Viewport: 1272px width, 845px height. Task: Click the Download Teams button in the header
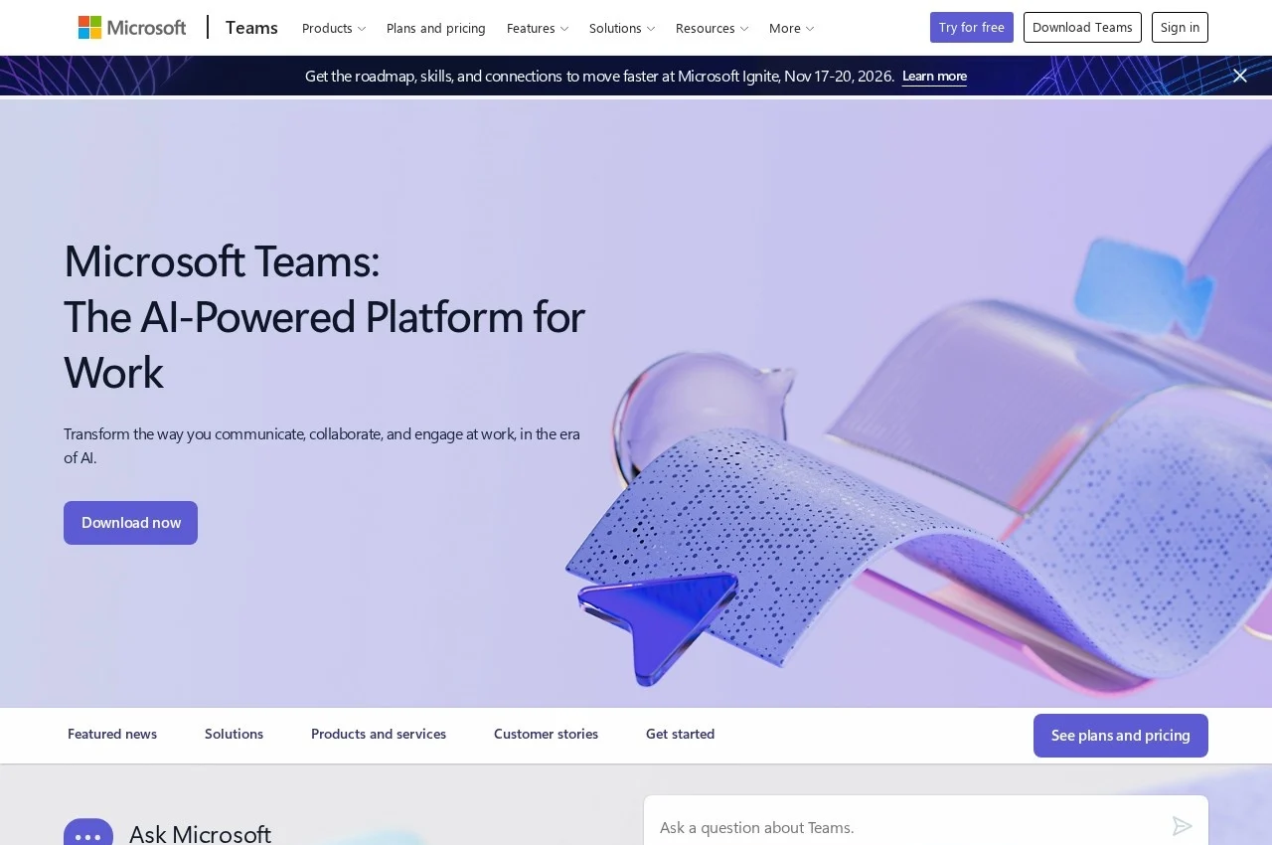[1082, 28]
